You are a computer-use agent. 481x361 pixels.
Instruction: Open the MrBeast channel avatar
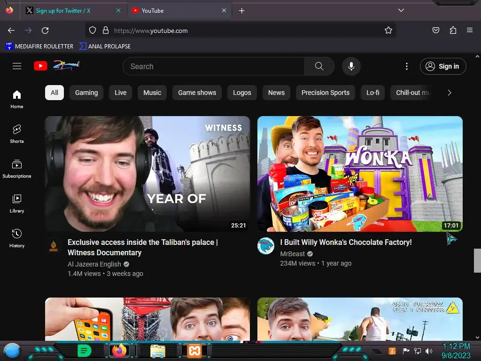(266, 246)
